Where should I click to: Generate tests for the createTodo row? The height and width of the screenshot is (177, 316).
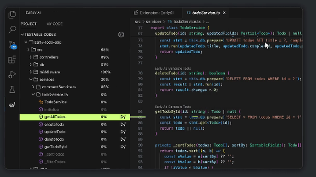[x=123, y=124]
